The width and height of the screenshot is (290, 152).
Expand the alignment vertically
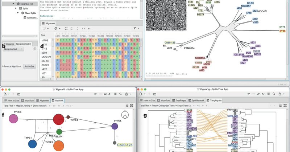[72, 29]
